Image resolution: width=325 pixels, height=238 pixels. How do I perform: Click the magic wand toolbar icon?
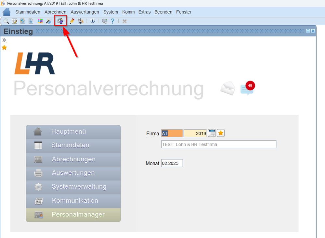(49, 21)
